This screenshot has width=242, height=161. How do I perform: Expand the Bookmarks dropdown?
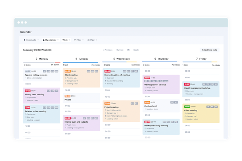point(31,40)
